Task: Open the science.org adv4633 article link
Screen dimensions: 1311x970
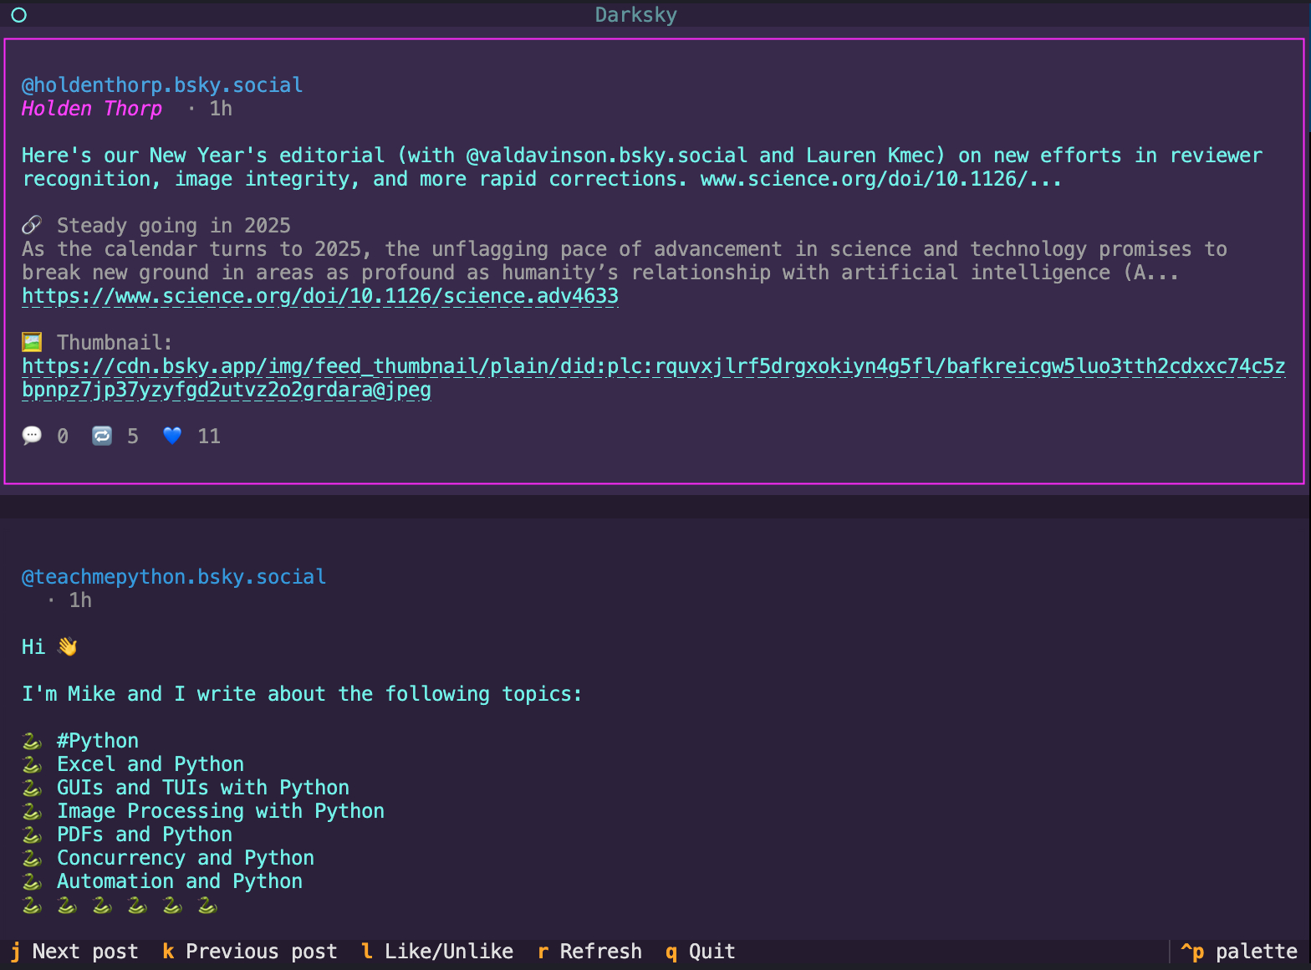Action: (319, 296)
